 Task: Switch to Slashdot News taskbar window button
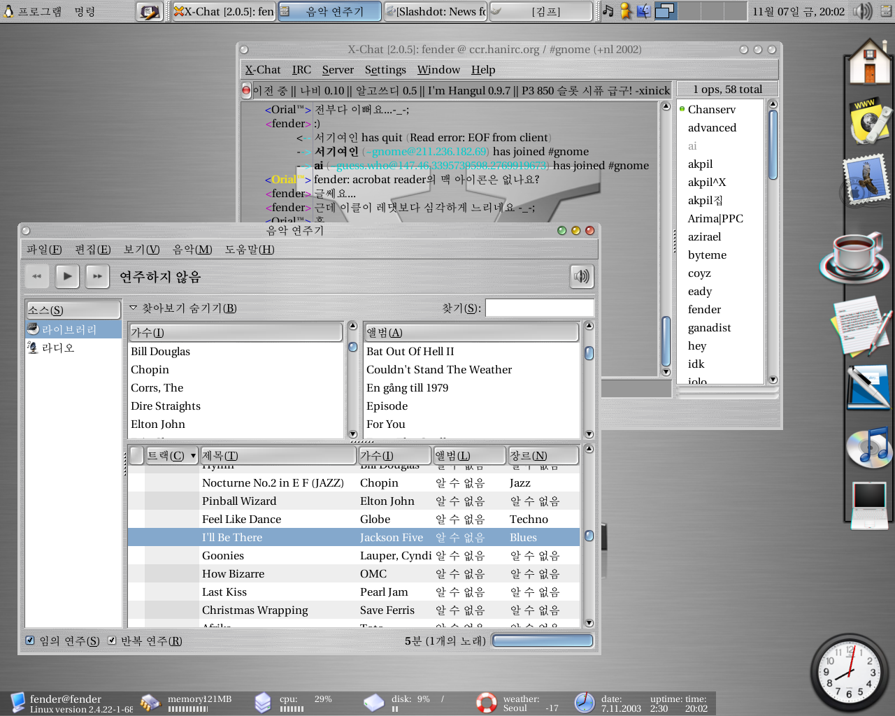pyautogui.click(x=436, y=11)
